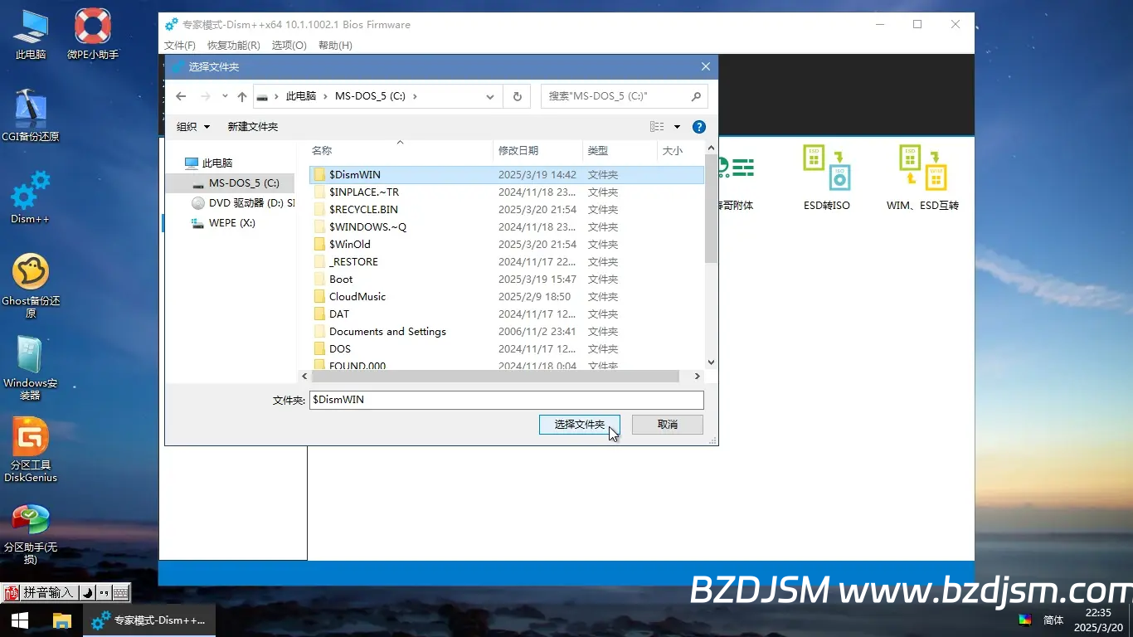Click the 拼音输入 IME toolbar

[66, 592]
